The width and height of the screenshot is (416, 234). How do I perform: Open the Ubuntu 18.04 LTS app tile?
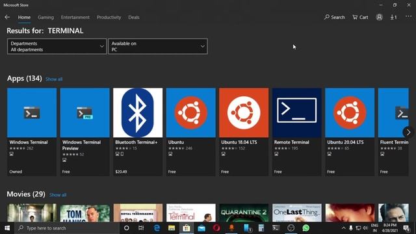coord(244,132)
